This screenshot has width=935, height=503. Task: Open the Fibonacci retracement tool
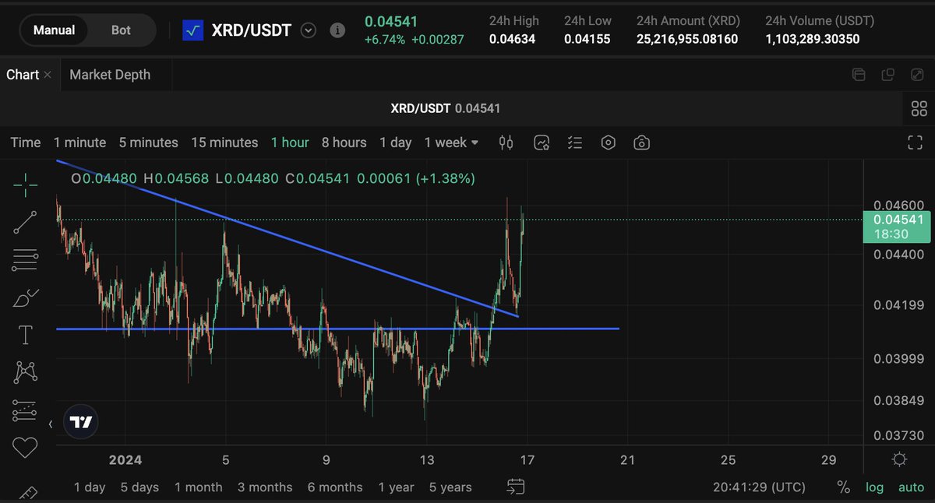[x=25, y=260]
